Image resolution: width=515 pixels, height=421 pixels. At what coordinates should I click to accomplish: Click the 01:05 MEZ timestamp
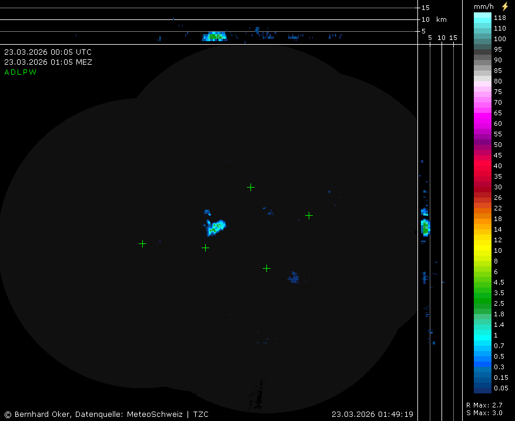click(x=48, y=62)
